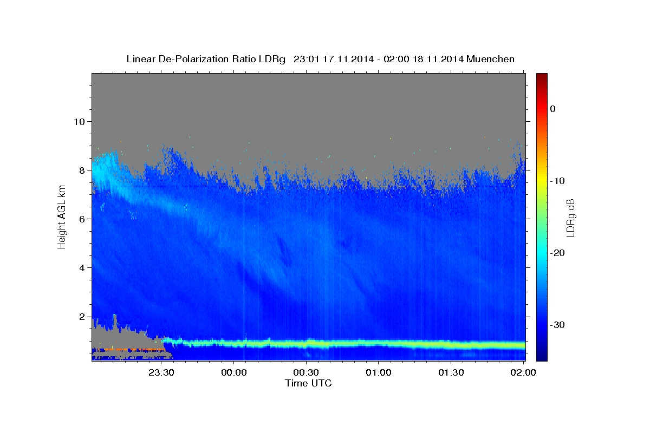
Task: Click the height axis label 4
Action: pos(81,268)
